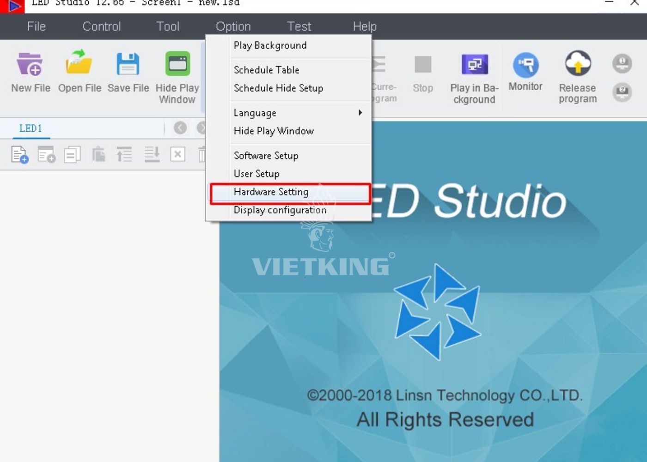Delete item with the X icon

pyautogui.click(x=178, y=155)
